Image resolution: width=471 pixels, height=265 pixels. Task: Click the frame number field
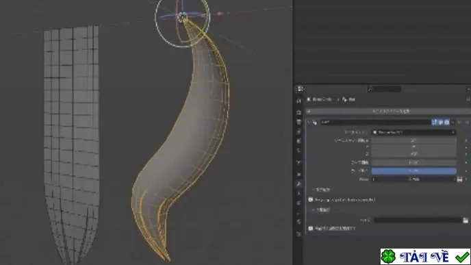coord(414,179)
